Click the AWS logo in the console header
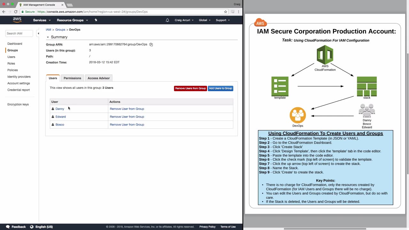Viewport: 409px width, 230px height. point(17,20)
